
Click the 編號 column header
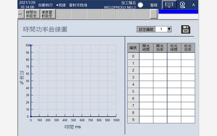point(133,48)
